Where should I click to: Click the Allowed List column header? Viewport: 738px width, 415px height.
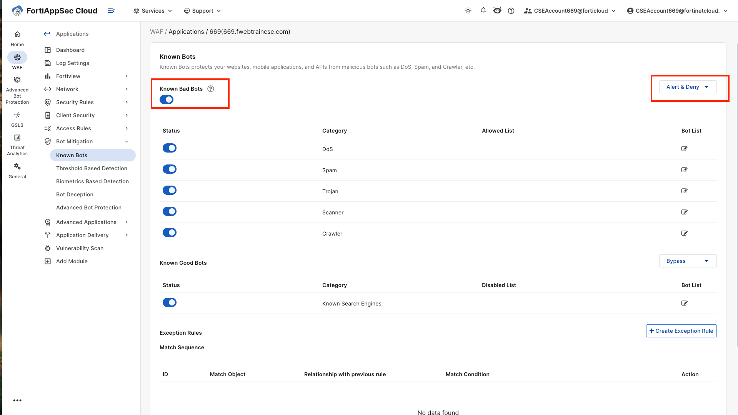click(x=498, y=131)
